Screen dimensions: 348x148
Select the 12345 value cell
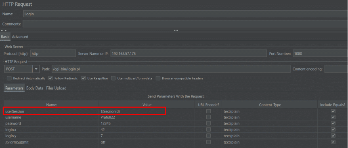tap(147, 123)
